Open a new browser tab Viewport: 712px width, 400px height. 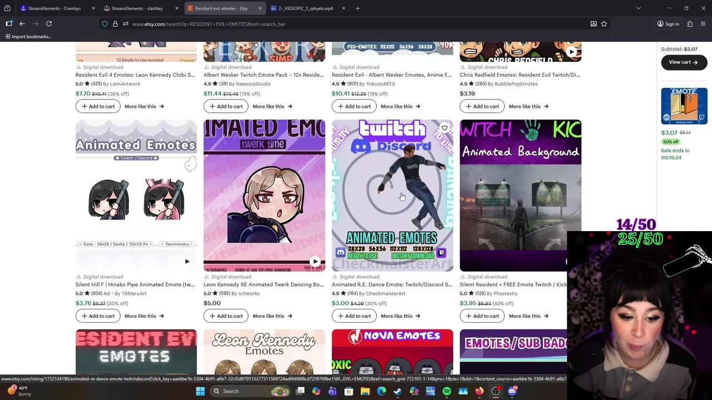tap(358, 8)
